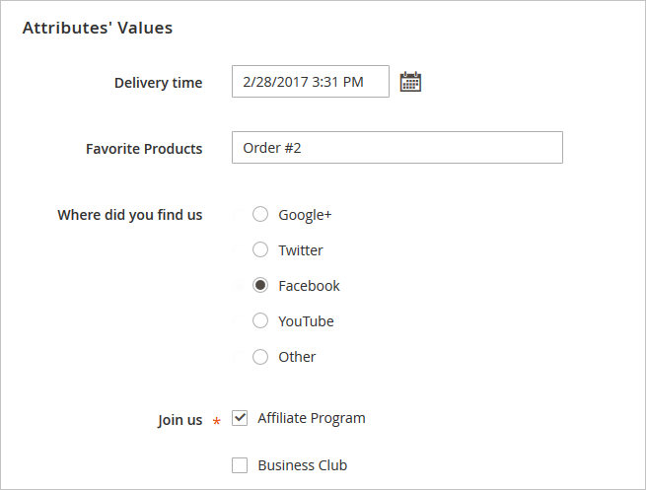Select the Google+ radio button
The height and width of the screenshot is (490, 646).
[260, 214]
